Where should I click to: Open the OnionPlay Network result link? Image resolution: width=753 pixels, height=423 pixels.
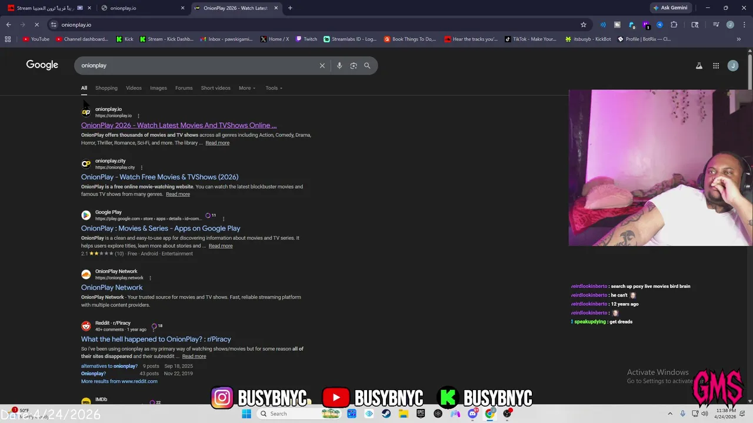point(112,287)
